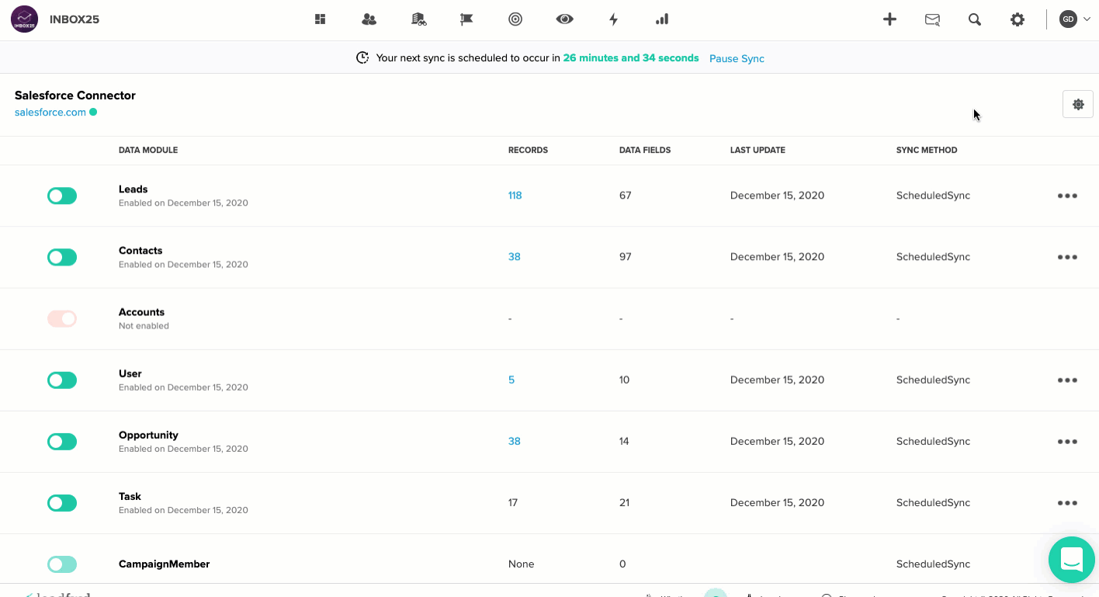
Task: Open the GD user account menu
Action: [1075, 19]
